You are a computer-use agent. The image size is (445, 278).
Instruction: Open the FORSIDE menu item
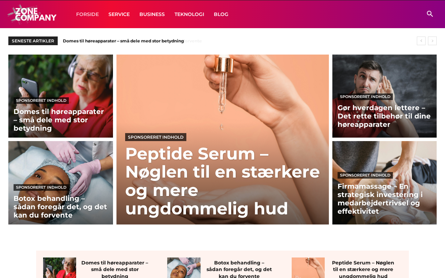coord(87,14)
